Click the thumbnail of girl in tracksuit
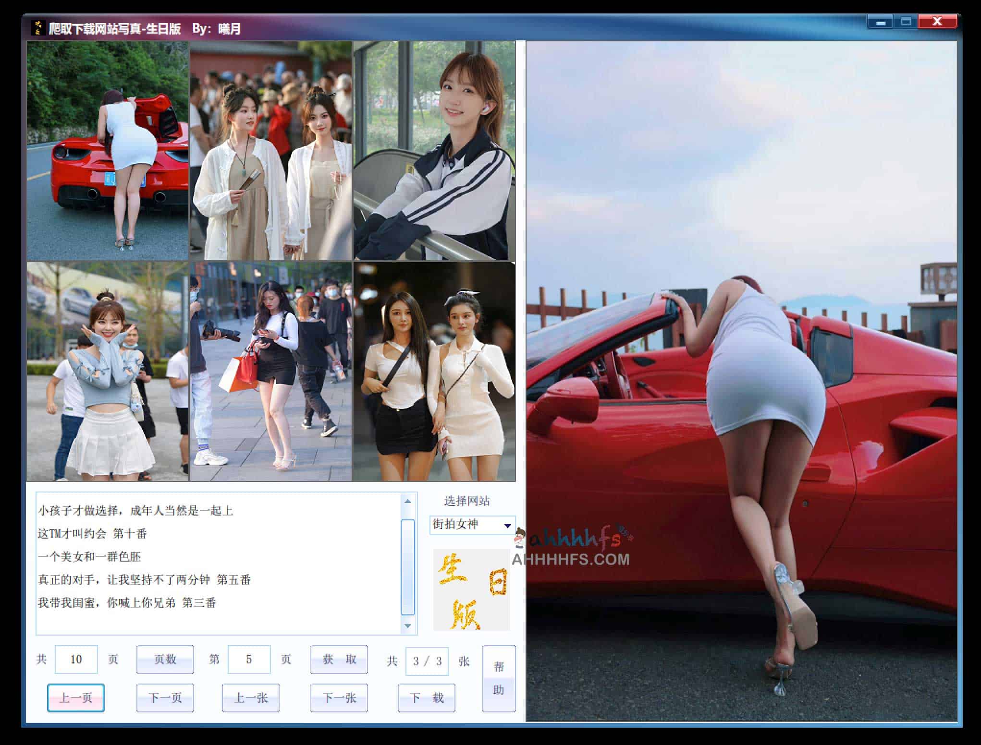The image size is (981, 745). click(434, 151)
